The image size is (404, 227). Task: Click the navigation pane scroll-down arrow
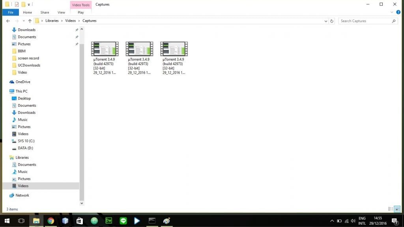82,203
